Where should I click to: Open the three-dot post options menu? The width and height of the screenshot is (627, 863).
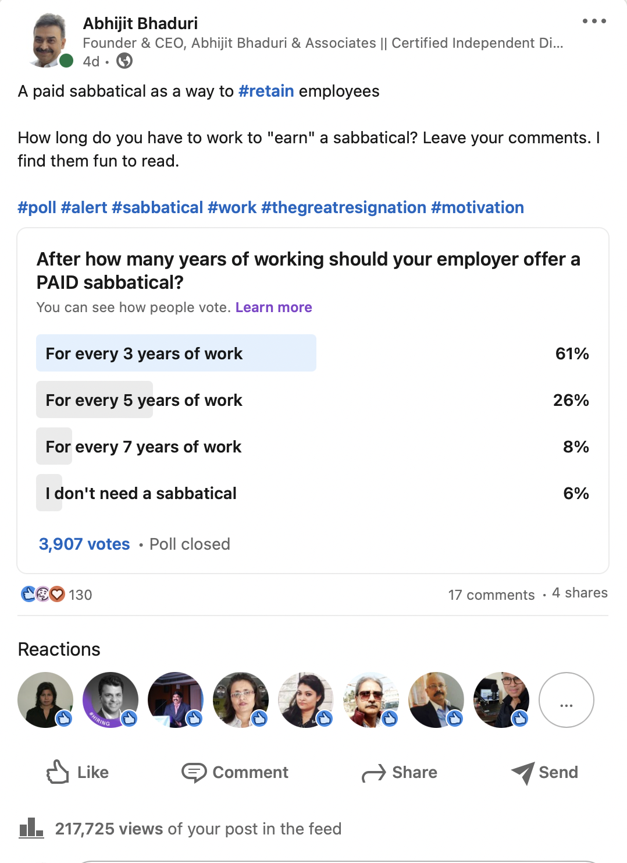(594, 22)
